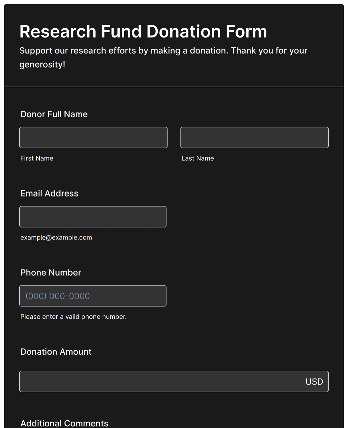Viewport: 348px width, 428px height.
Task: Click the word Form in the title
Action: tap(246, 32)
